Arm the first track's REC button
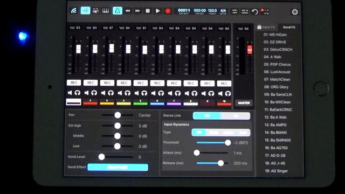Image resolution: width=345 pixels, height=194 pixels. pyautogui.click(x=74, y=82)
